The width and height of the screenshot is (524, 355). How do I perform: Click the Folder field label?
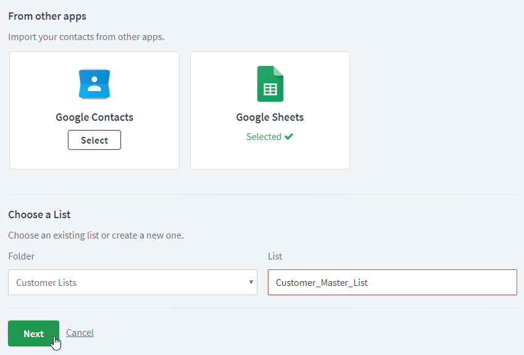[x=22, y=256]
